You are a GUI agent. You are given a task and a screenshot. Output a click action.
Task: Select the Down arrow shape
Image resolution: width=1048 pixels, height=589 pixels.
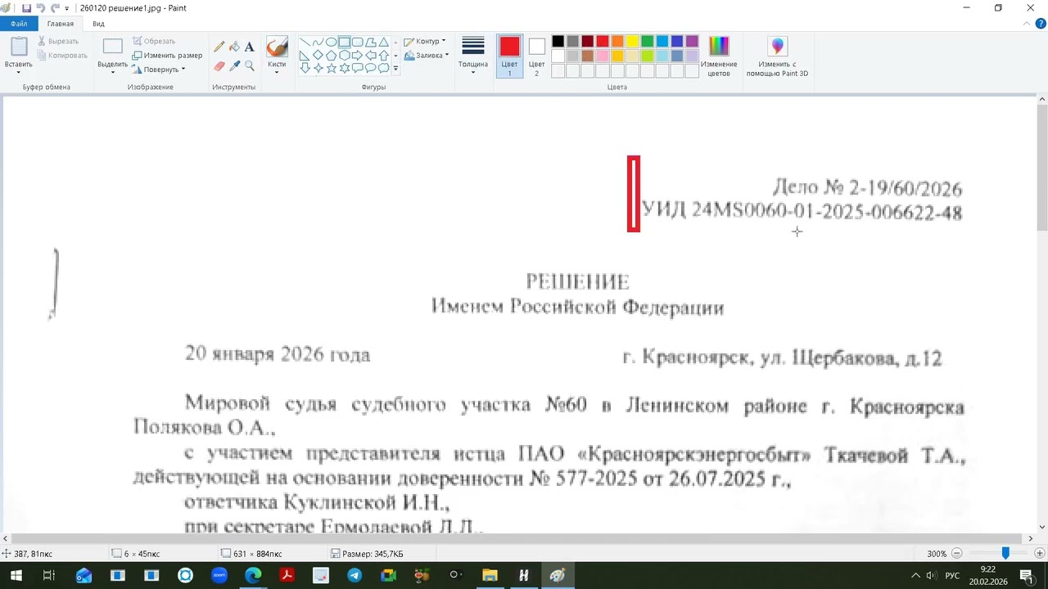click(x=305, y=68)
